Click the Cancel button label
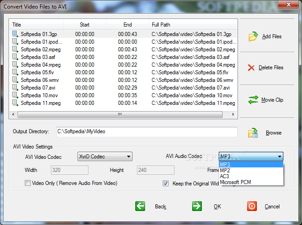Viewport: 302px width, 225px height. coord(272,207)
